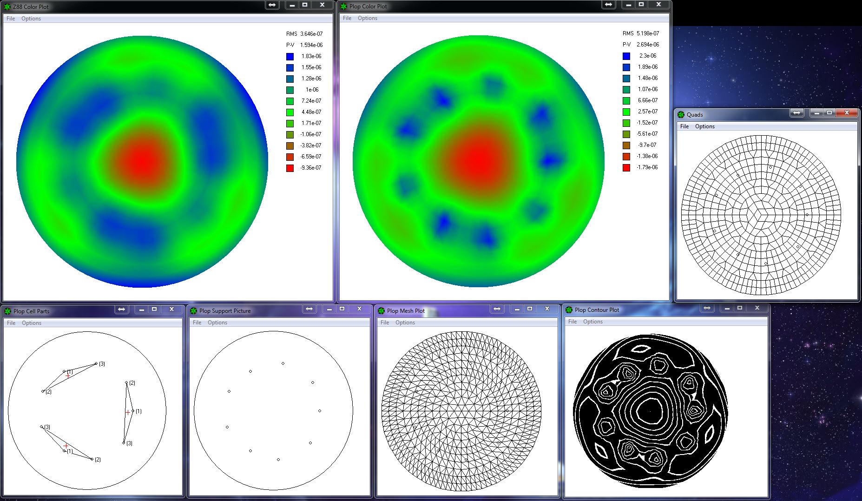Open Options menu in Plop Contour Plot

tap(592, 322)
